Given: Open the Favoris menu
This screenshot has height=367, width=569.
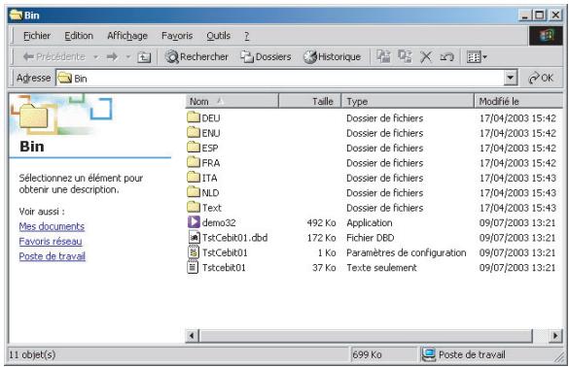Looking at the screenshot, I should tap(177, 36).
